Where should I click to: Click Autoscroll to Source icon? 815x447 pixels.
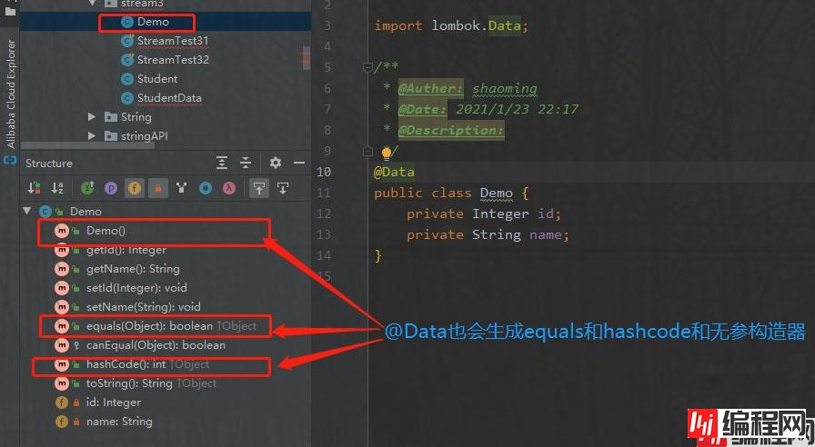click(x=259, y=188)
